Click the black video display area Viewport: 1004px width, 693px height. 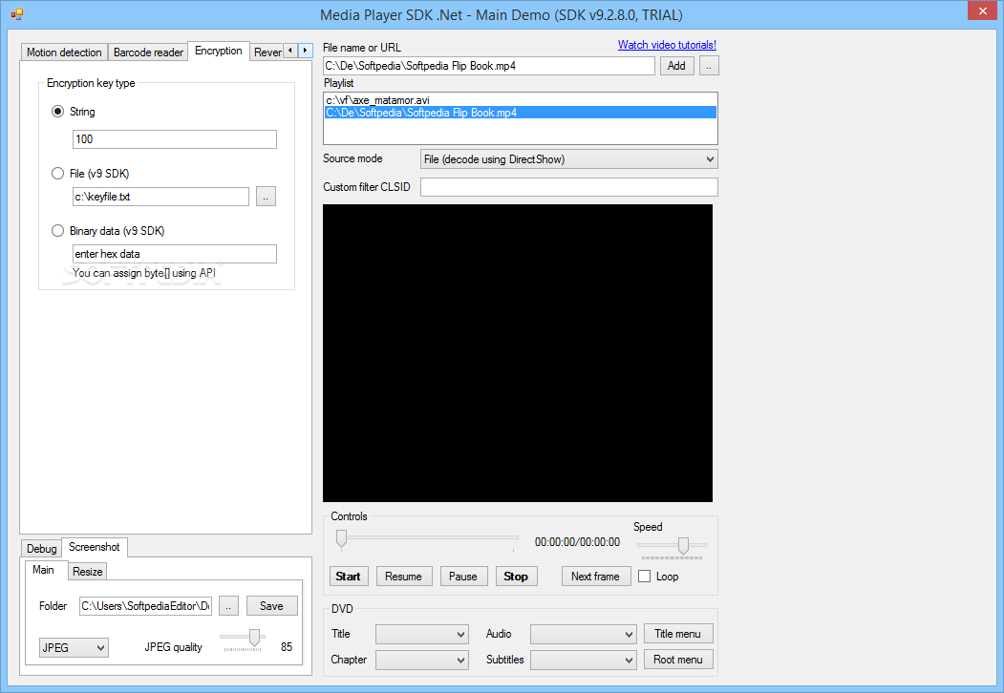(518, 353)
